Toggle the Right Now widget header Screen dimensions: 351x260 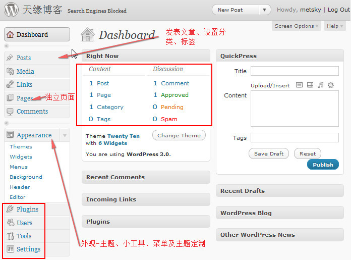pyautogui.click(x=146, y=56)
